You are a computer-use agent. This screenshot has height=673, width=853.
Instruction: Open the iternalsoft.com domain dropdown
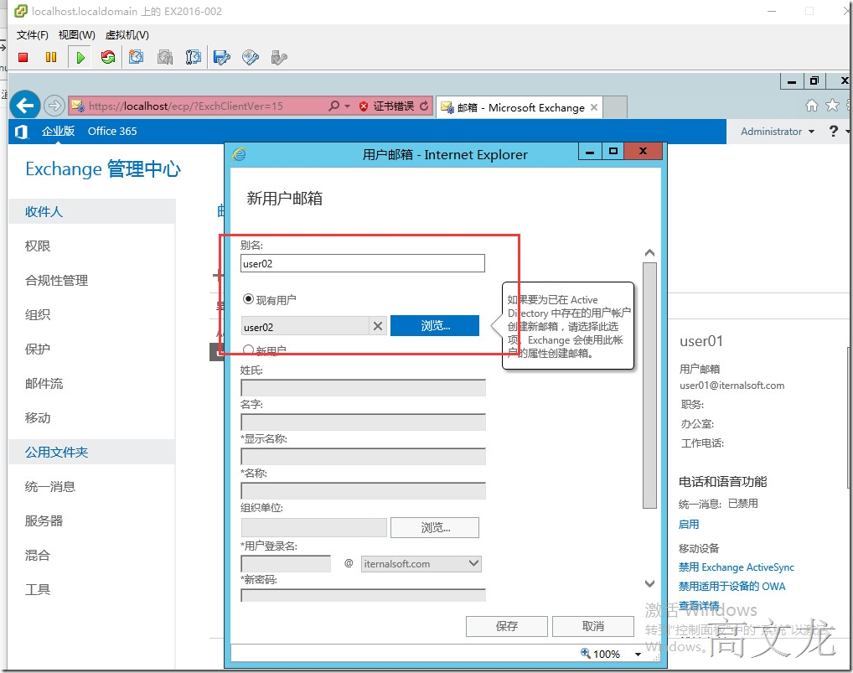[421, 564]
